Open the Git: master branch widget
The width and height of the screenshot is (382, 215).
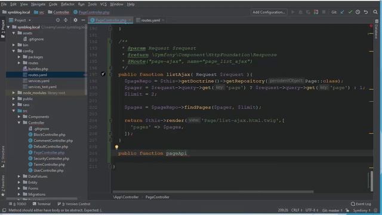[x=332, y=210]
